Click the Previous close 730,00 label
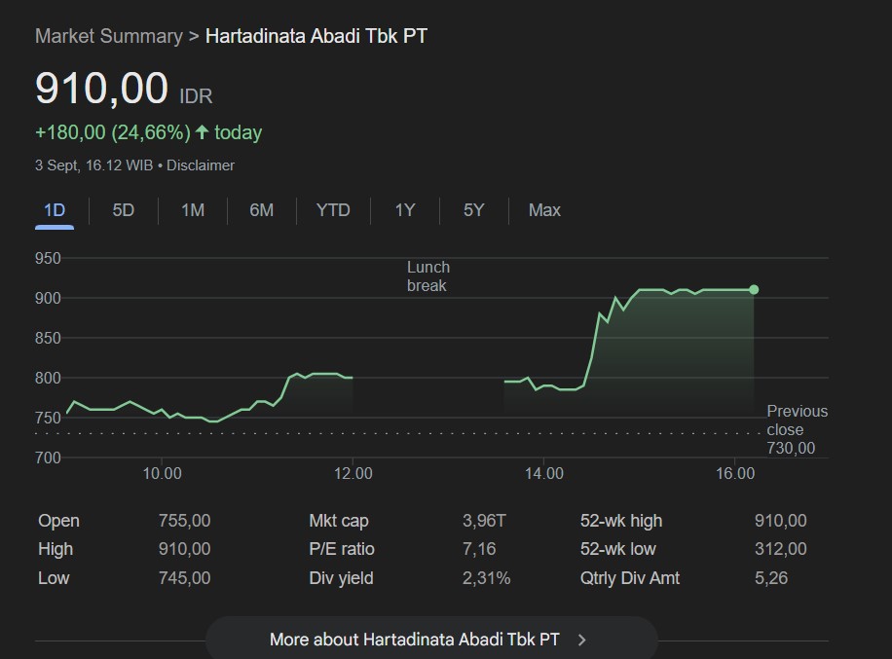The height and width of the screenshot is (659, 892). (797, 429)
